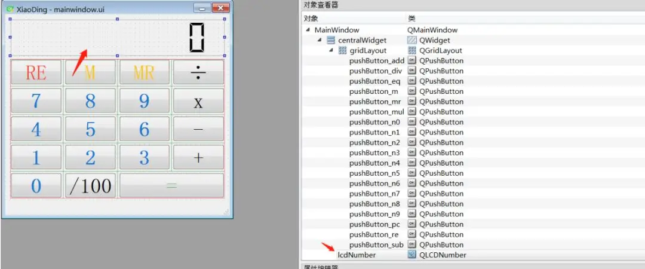This screenshot has width=645, height=269.
Task: Minimize the XiaoDing mainwindow.ui window
Action: tap(202, 8)
